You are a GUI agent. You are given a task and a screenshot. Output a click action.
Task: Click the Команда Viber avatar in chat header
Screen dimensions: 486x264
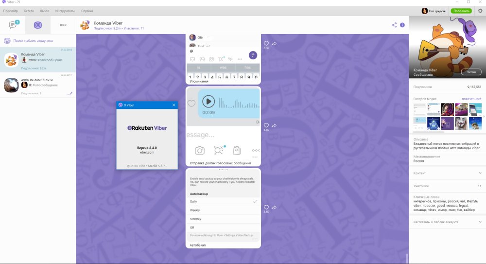tap(85, 25)
